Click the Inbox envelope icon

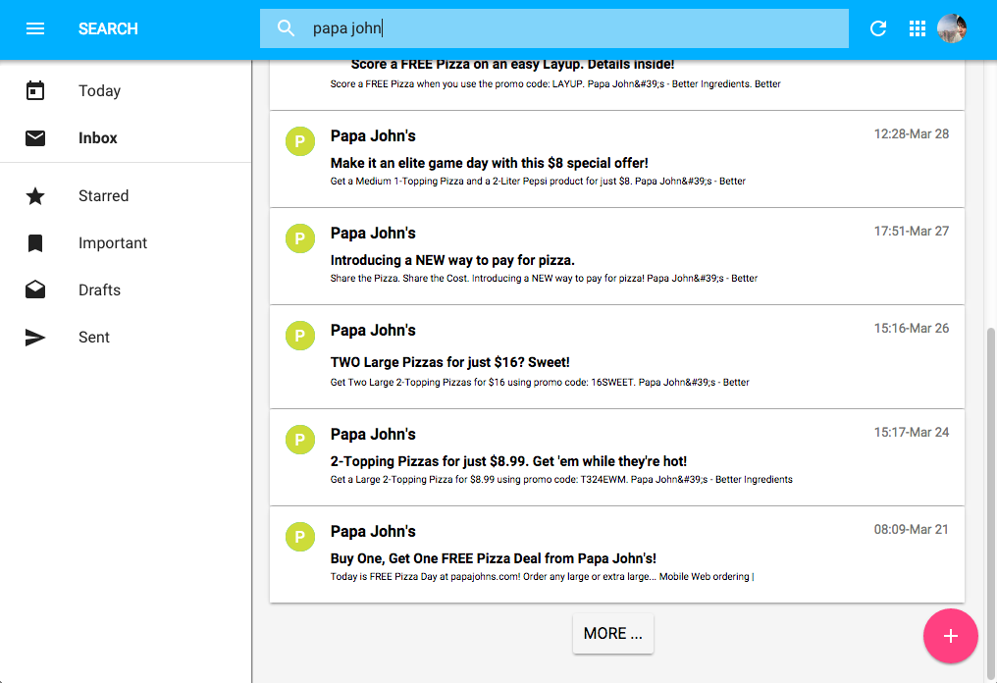click(35, 138)
